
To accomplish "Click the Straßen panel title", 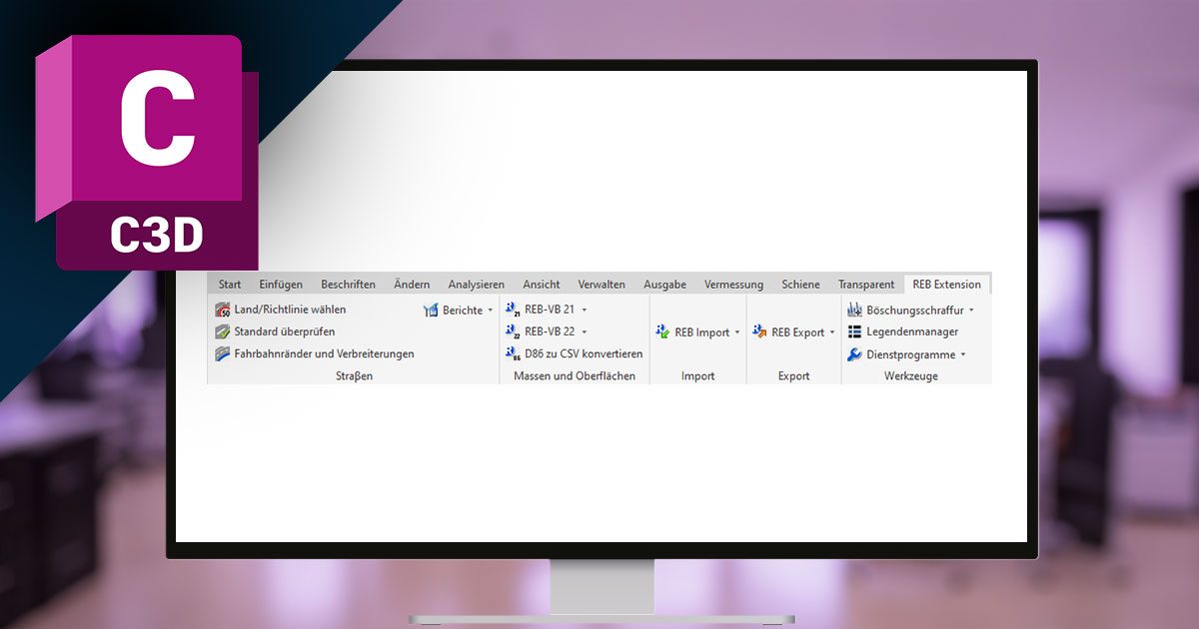I will point(354,376).
